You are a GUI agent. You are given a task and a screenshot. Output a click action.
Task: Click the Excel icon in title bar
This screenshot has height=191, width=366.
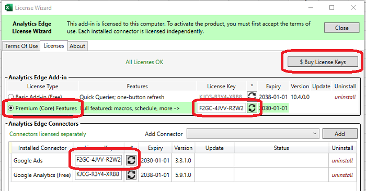tap(9, 8)
